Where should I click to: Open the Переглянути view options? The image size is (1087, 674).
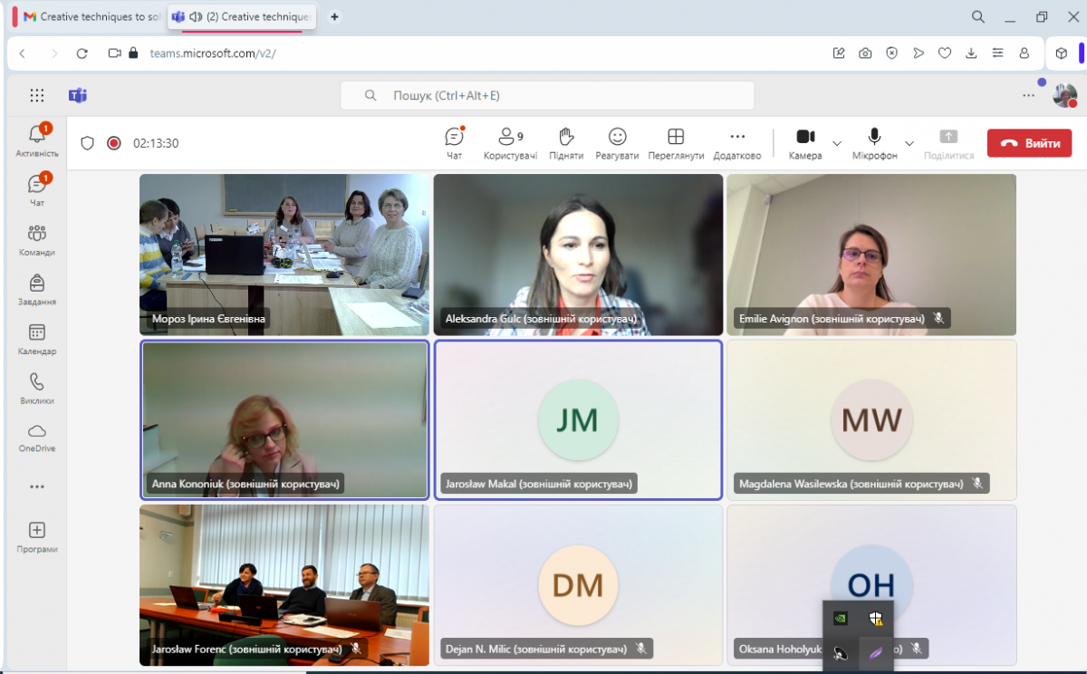pyautogui.click(x=676, y=143)
